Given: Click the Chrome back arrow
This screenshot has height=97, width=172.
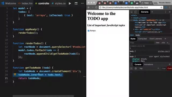Looking at the screenshot, I should pyautogui.click(x=89, y=7).
